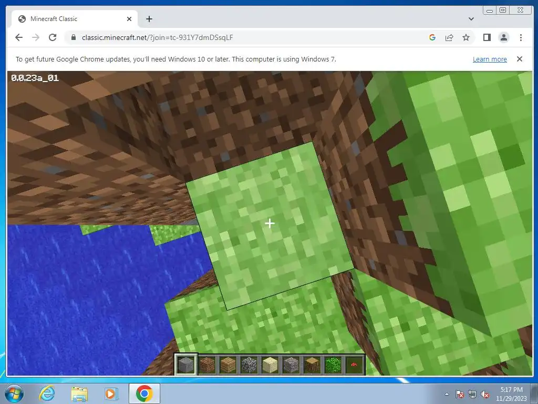538x404 pixels.
Task: Open the Windows Start menu
Action: pos(14,393)
